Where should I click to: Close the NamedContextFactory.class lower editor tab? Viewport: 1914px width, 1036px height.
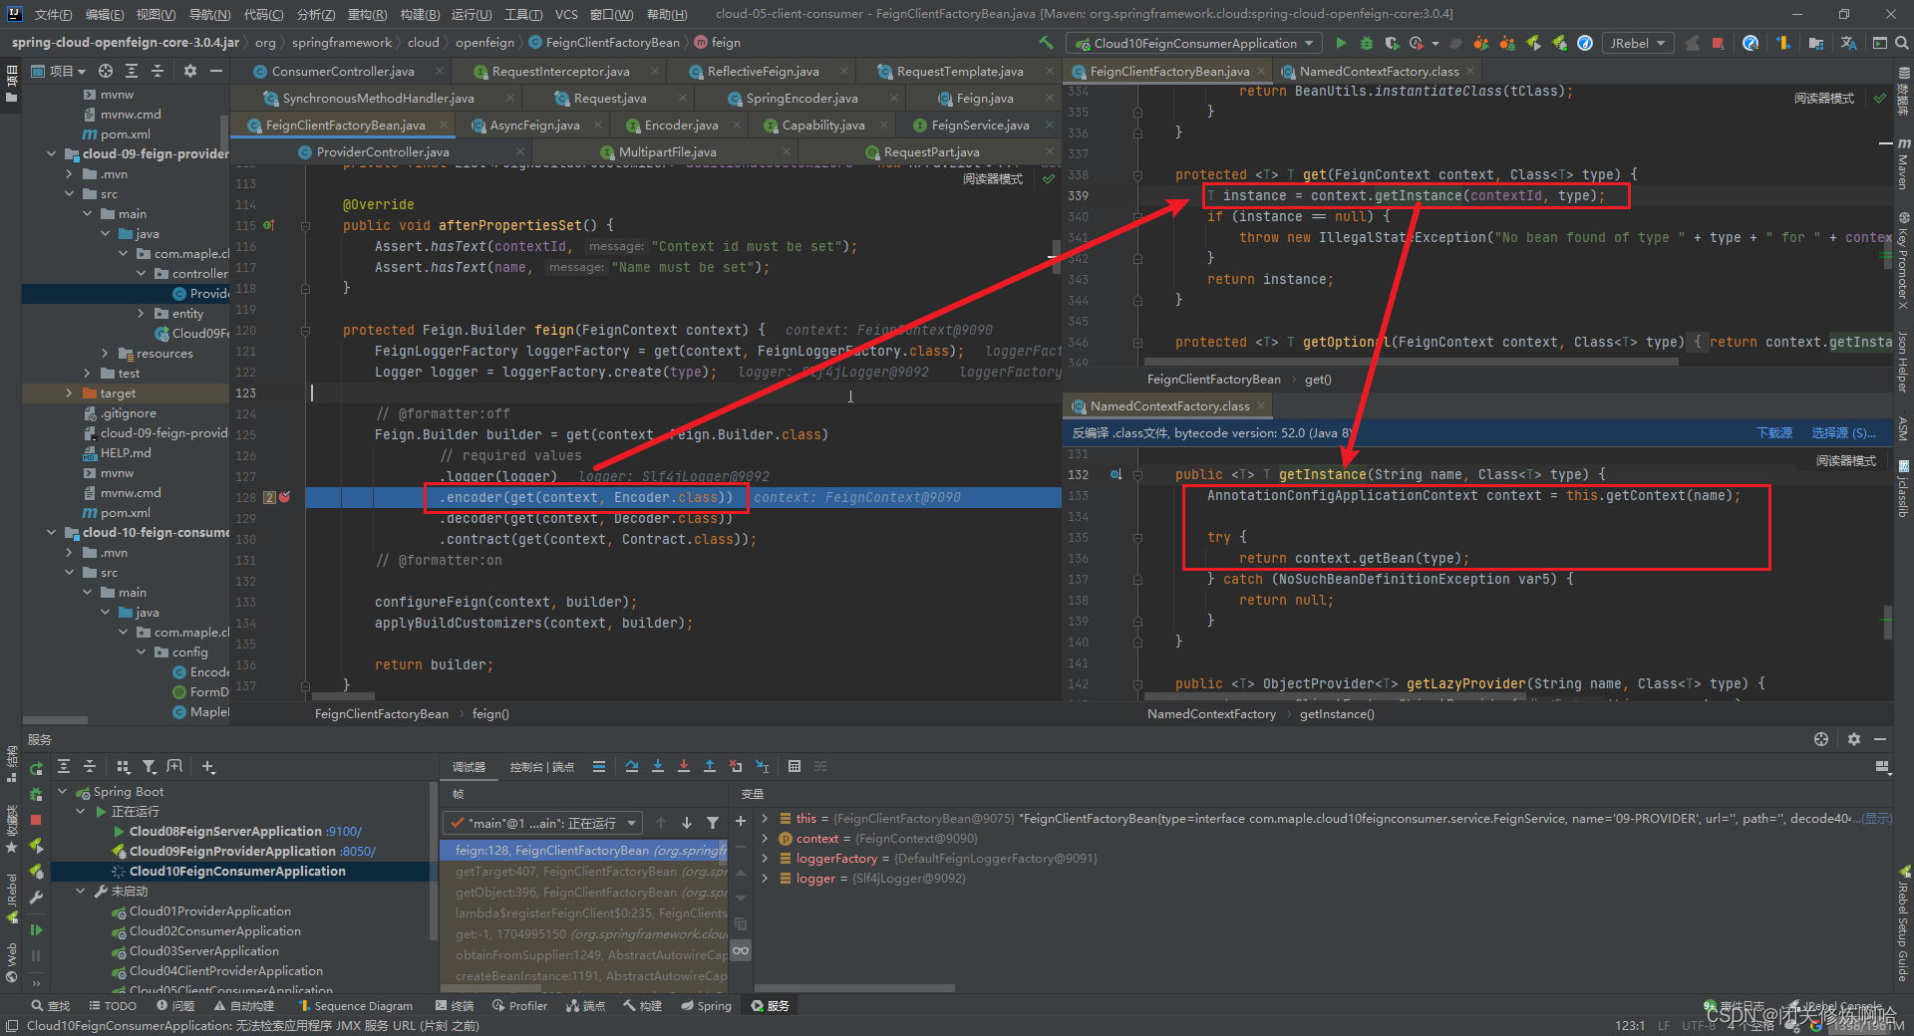(x=1261, y=406)
